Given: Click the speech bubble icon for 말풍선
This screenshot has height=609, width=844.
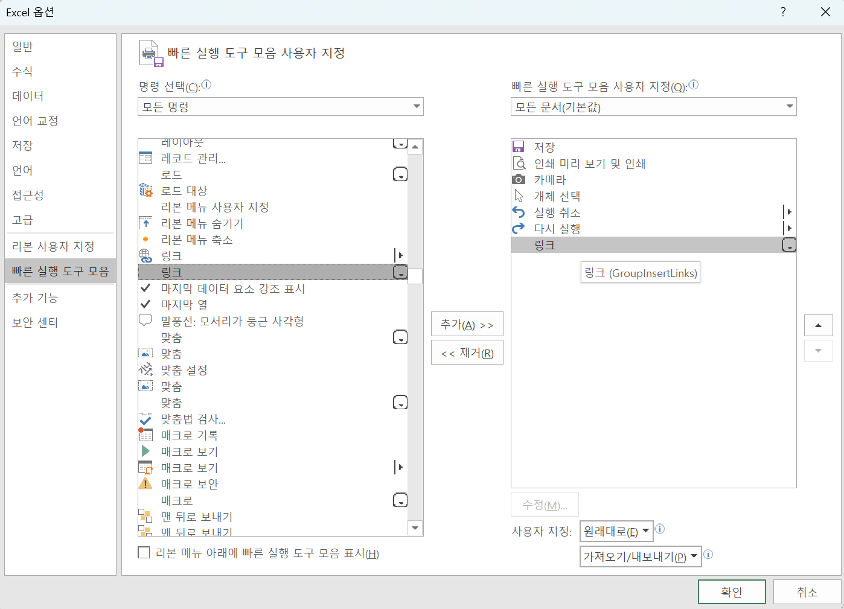Looking at the screenshot, I should point(145,320).
